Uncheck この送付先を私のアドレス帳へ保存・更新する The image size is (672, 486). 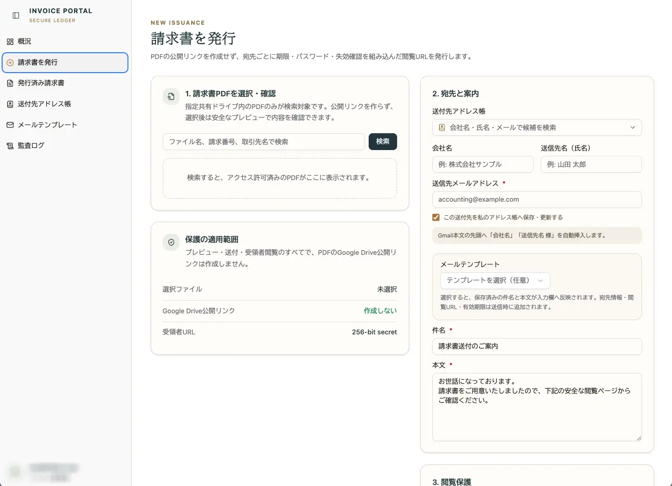click(x=436, y=217)
